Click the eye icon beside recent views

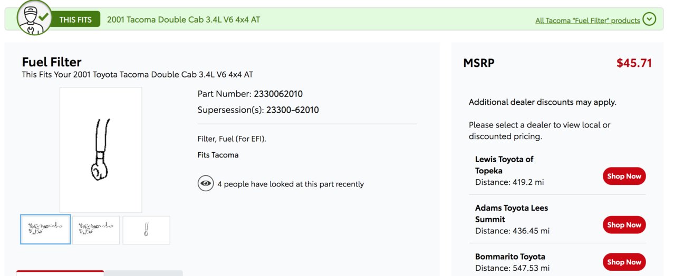coord(206,184)
